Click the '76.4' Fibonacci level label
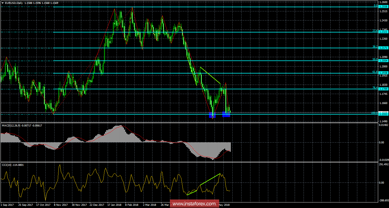Image resolution: width=389 pixels, height=208 pixels. [x=375, y=88]
